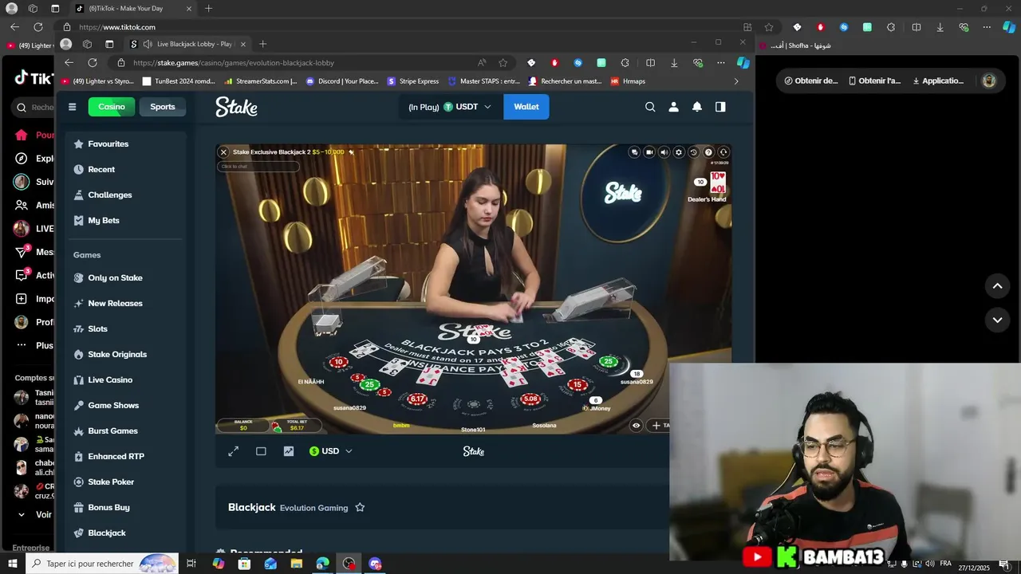Favourite the Blackjack game with star

pyautogui.click(x=360, y=508)
